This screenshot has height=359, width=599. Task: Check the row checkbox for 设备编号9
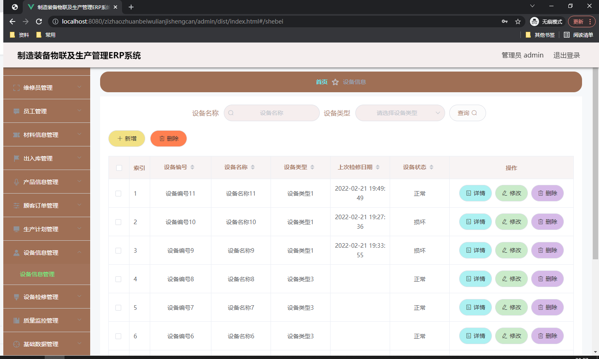[x=118, y=251]
